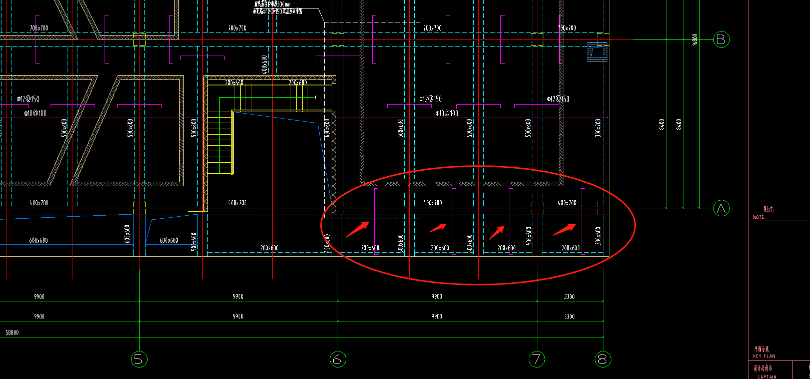Select the axis bubble labeled B
The height and width of the screenshot is (379, 810).
721,39
